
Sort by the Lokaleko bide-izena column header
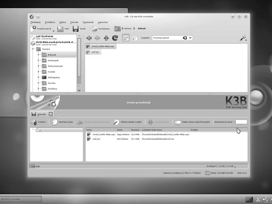[x=165, y=130]
